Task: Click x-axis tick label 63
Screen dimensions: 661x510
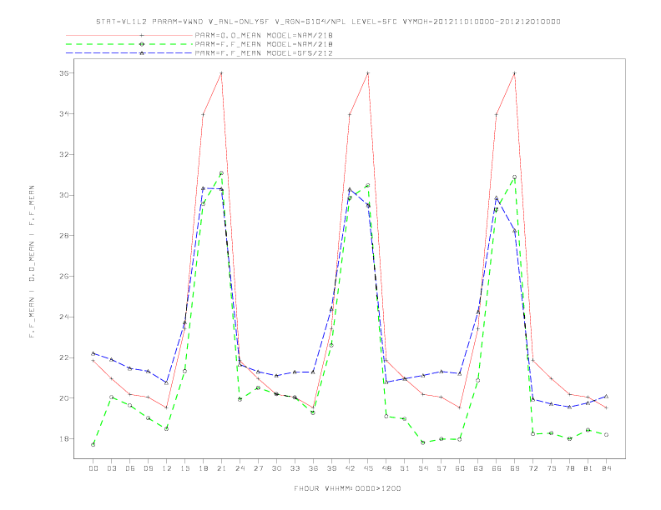Action: tap(478, 468)
